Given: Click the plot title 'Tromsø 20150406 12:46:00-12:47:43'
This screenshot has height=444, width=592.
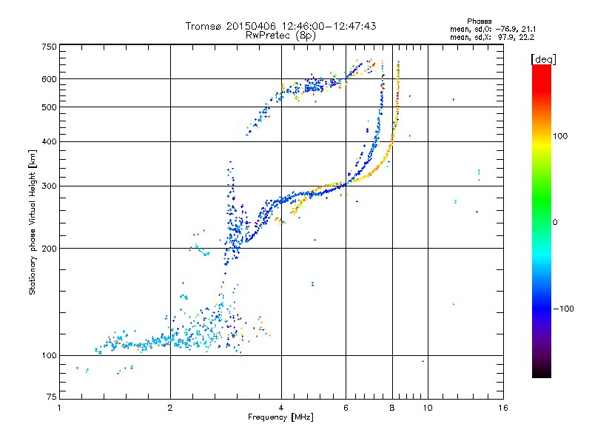Looking at the screenshot, I should coord(281,26).
